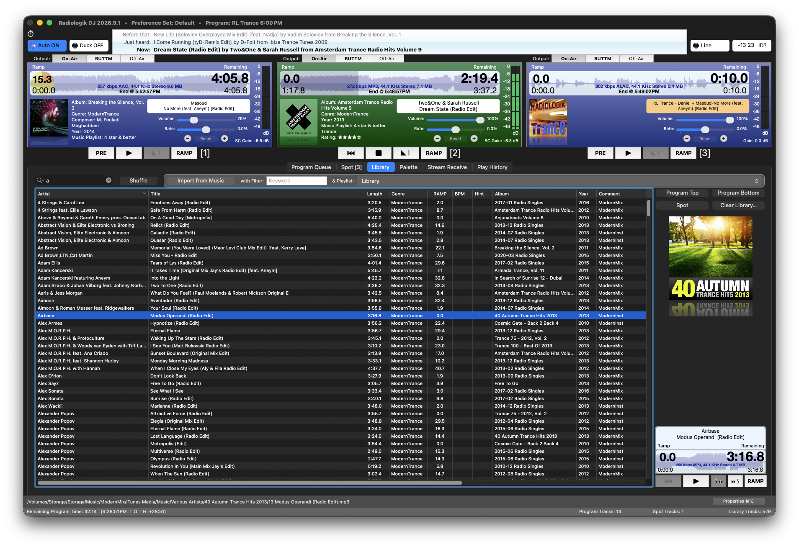Open the Playlist Library dropdown
Screen dimensions: 799x547
[x=559, y=181]
